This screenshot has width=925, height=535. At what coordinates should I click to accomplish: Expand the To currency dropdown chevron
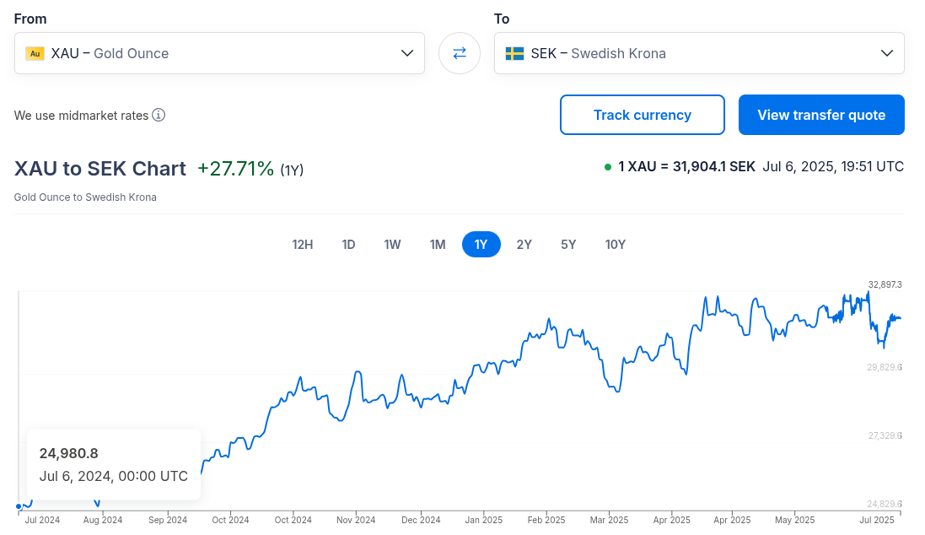[886, 53]
